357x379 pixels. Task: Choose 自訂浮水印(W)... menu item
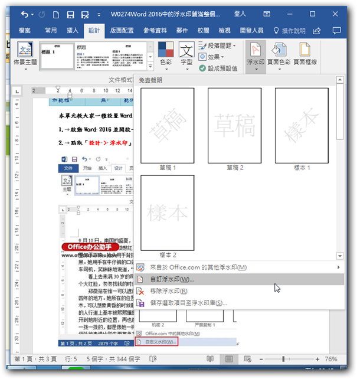click(239, 279)
